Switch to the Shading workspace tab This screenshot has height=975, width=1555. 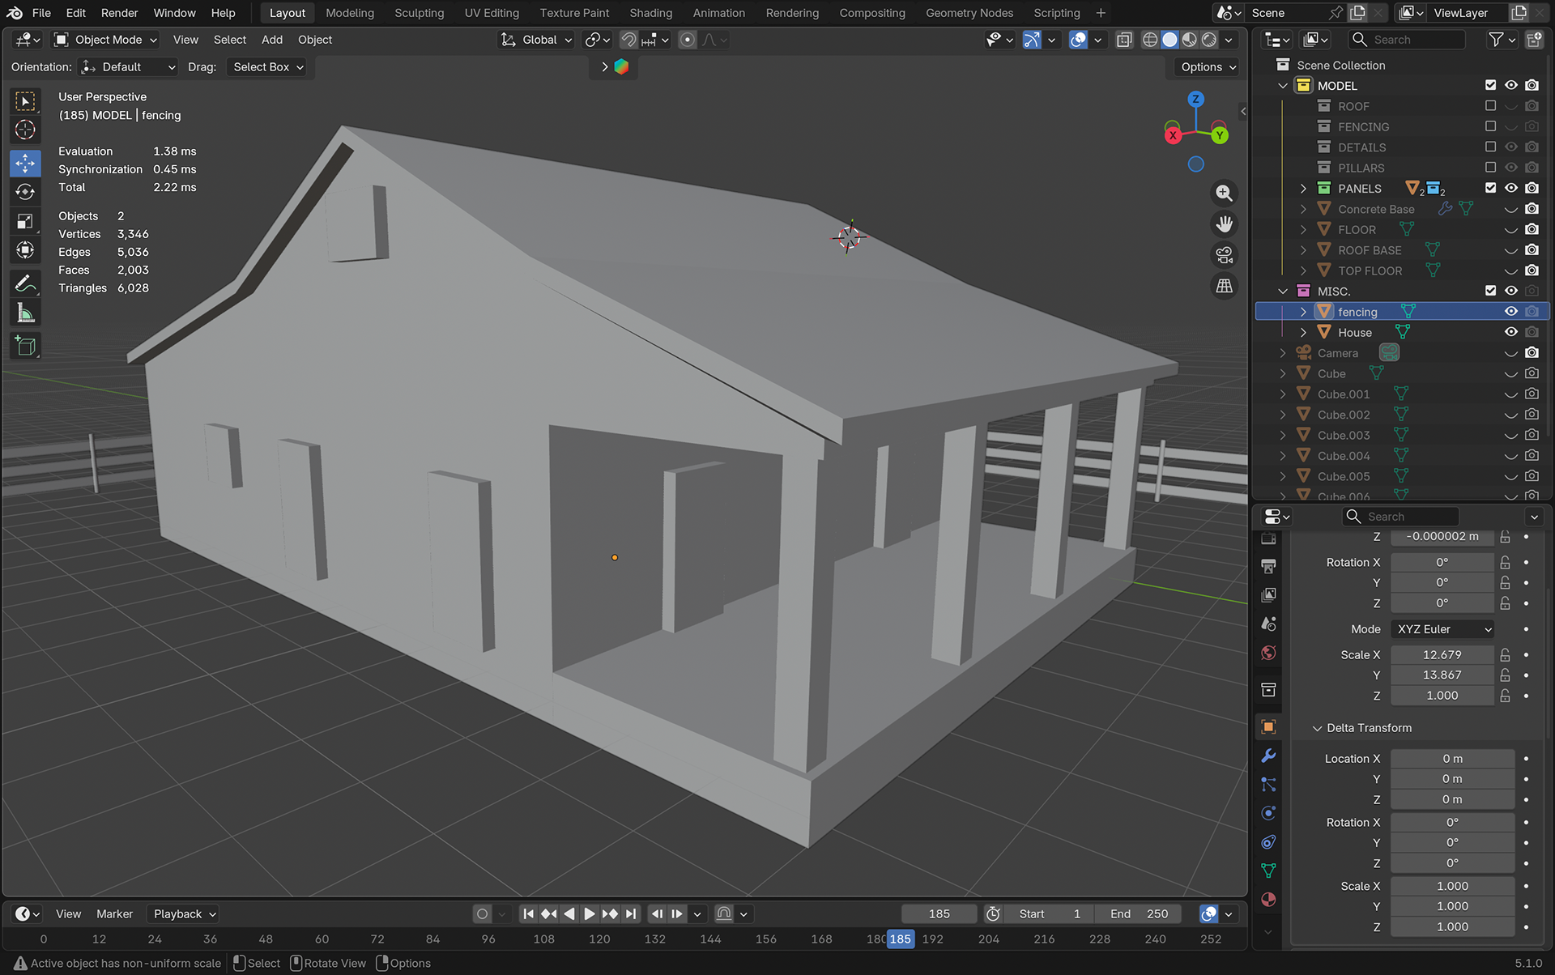pos(650,13)
